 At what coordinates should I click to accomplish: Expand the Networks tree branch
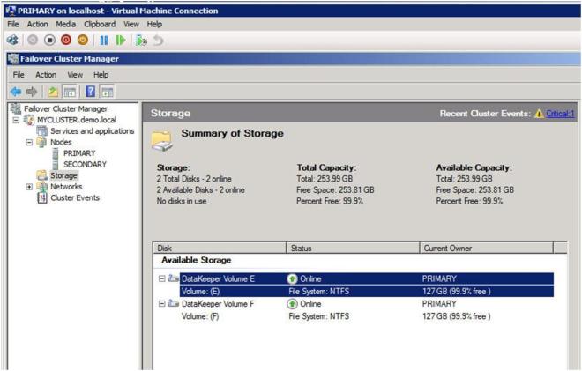tap(30, 187)
